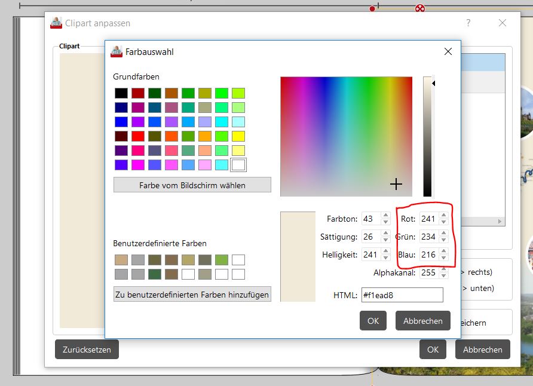Click the Farbauswahl dialog title icon
533x386 pixels.
(x=117, y=52)
